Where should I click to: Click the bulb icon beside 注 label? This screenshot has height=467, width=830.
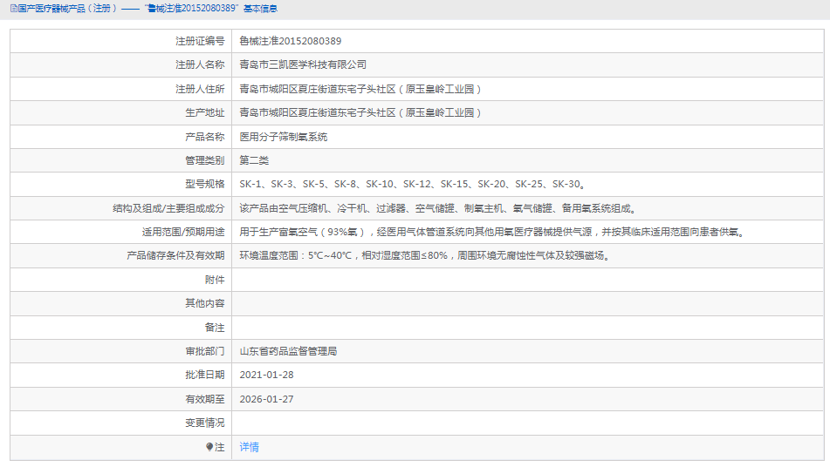(x=209, y=447)
